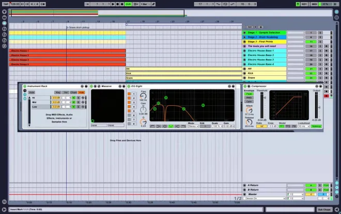Toggle the Compressor device activator

coord(245,87)
